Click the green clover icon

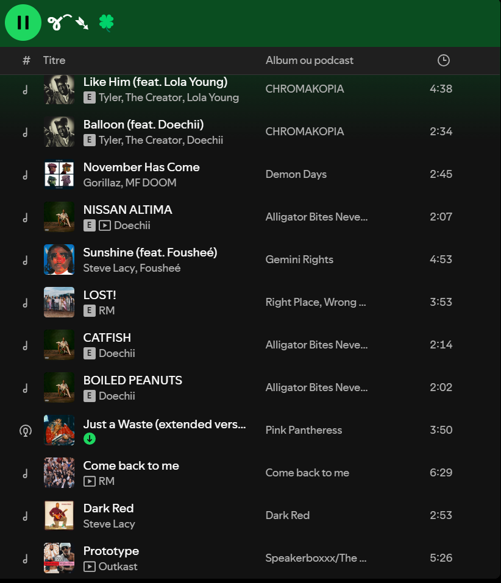pyautogui.click(x=107, y=23)
